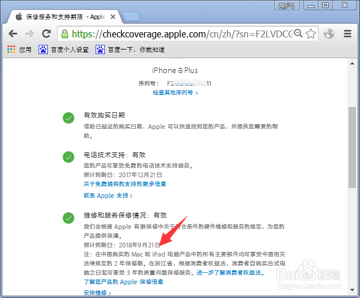Click the 用户1 profile button
This screenshot has height=298, width=360.
pos(287,5)
